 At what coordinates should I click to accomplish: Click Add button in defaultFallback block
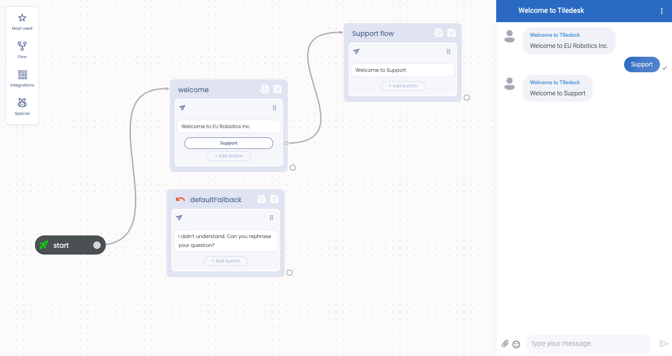coord(225,261)
